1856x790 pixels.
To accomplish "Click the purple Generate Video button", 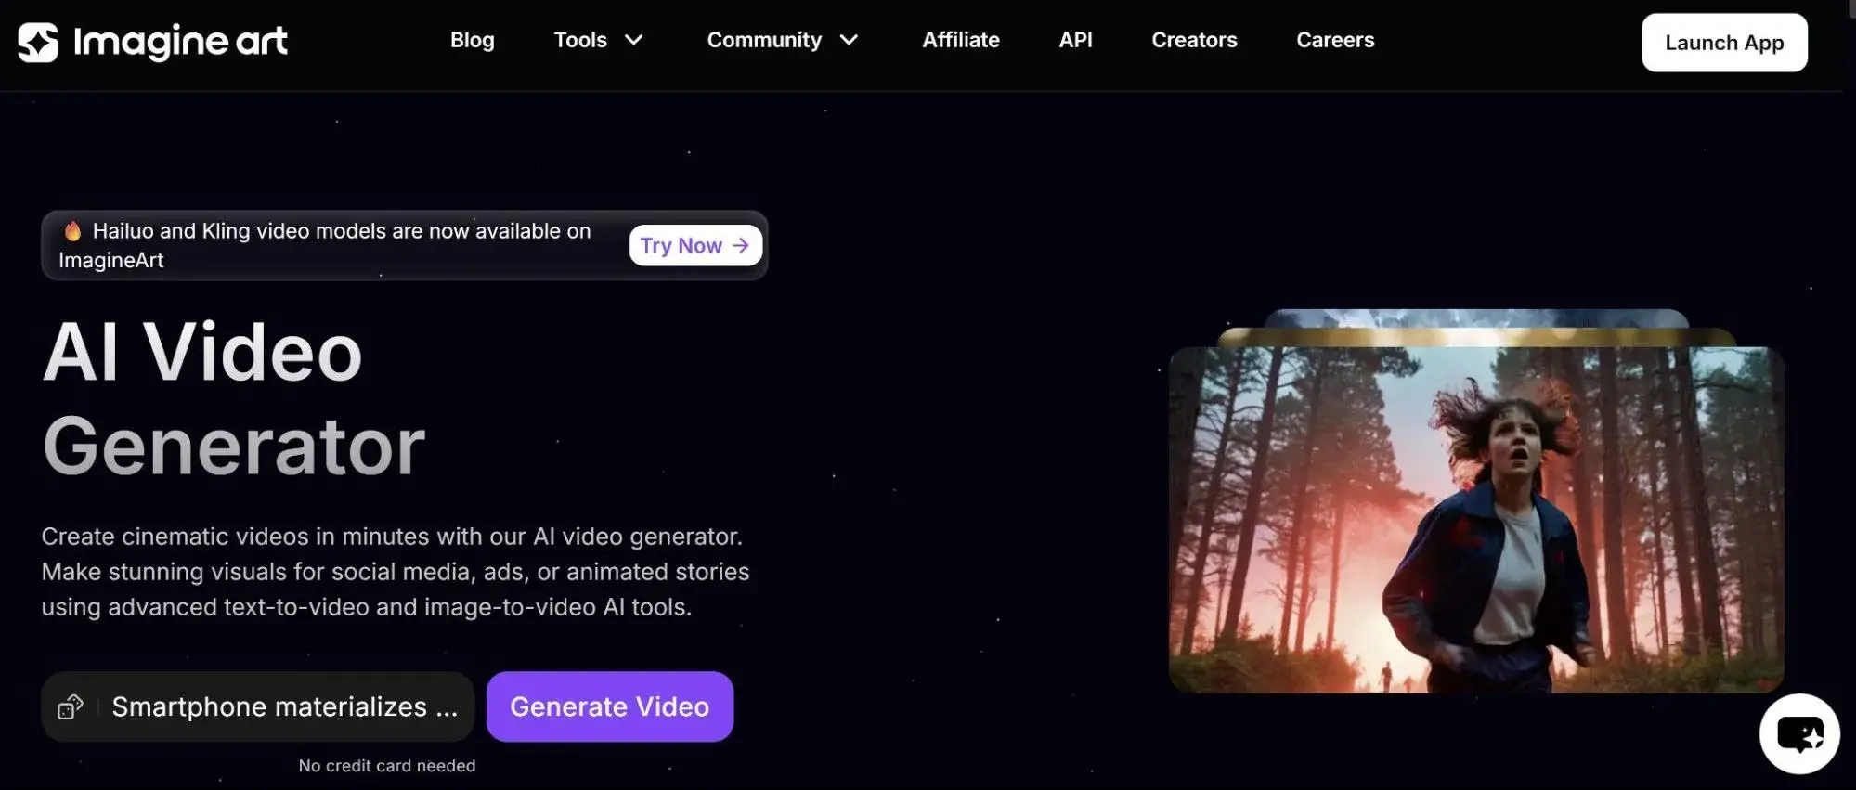I will click(609, 706).
